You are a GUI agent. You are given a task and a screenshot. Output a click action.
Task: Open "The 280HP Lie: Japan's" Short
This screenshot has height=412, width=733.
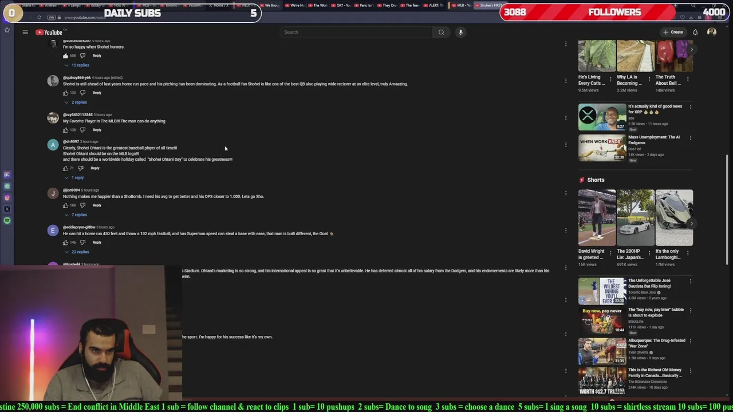[x=636, y=217]
